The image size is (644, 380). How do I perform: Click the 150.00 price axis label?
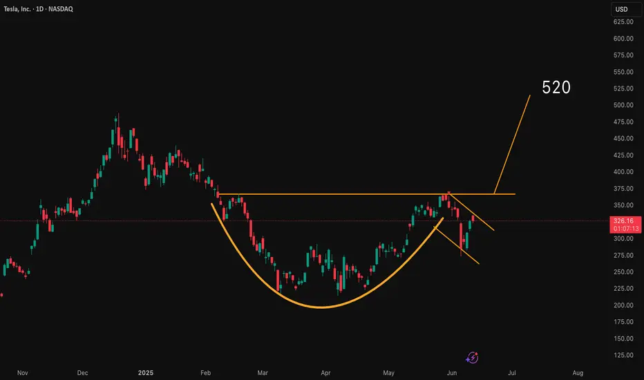tap(623, 339)
